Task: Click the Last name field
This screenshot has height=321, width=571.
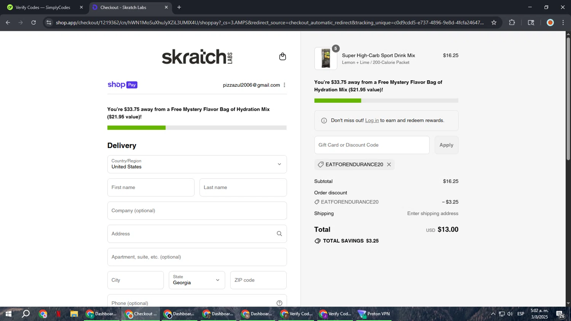Action: (x=243, y=188)
